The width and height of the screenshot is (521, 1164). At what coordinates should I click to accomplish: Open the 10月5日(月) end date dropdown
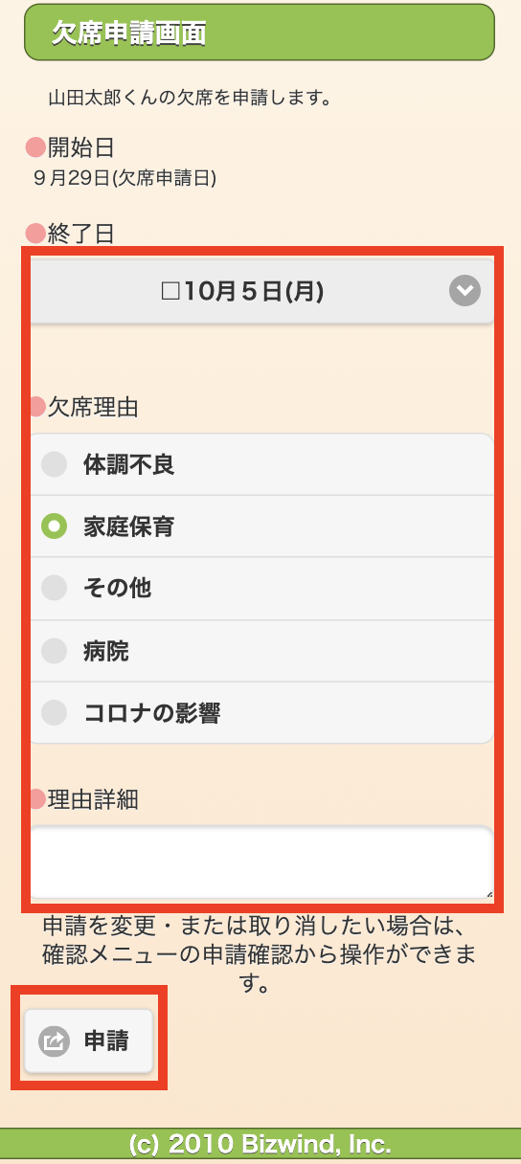261,291
